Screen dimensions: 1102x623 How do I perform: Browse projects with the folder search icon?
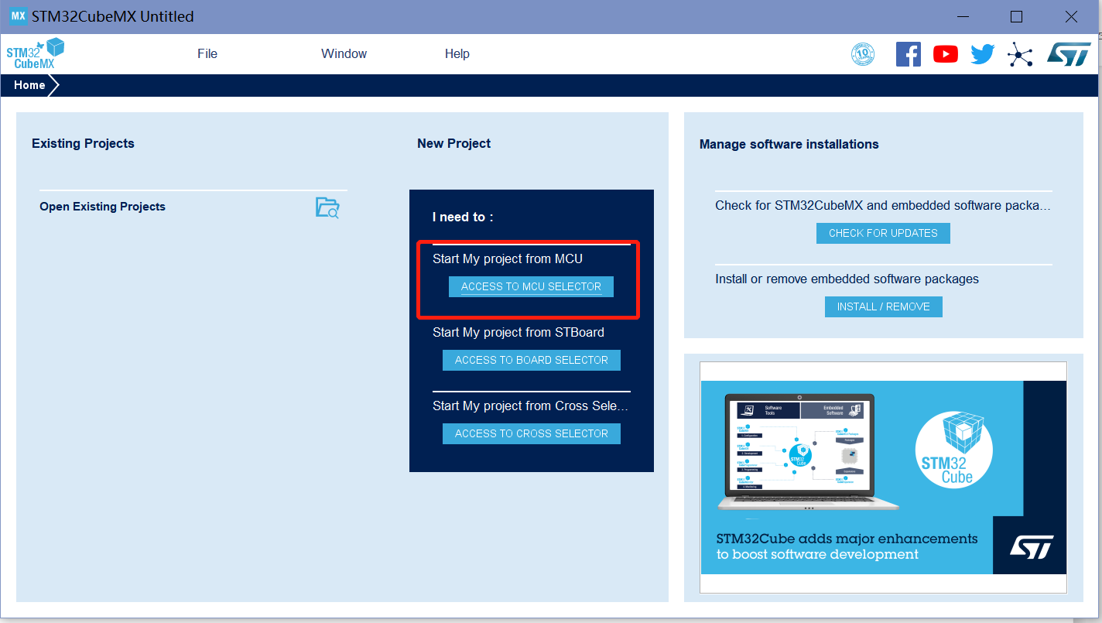[327, 207]
